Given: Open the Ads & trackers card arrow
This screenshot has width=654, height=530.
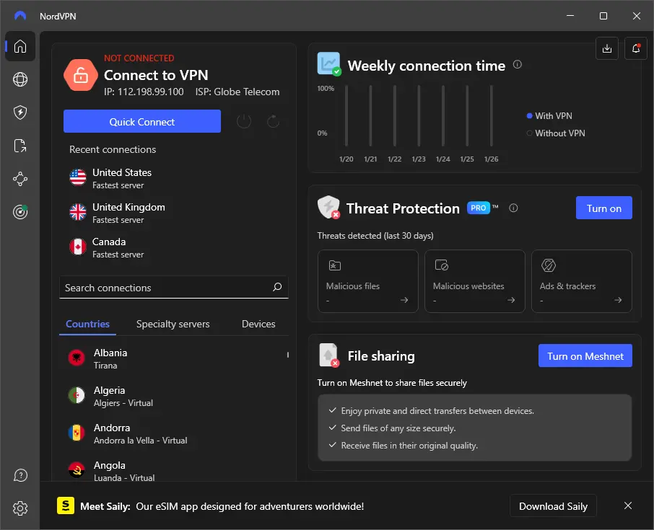Looking at the screenshot, I should click(618, 300).
